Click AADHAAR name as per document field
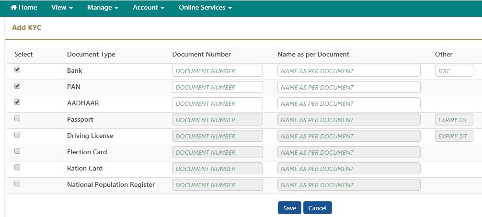Viewport: 482px width, 217px height. [x=349, y=103]
